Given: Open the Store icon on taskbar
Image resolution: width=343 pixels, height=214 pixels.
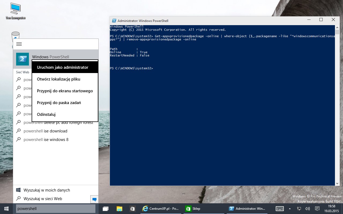Looking at the screenshot, I should coord(132,209).
